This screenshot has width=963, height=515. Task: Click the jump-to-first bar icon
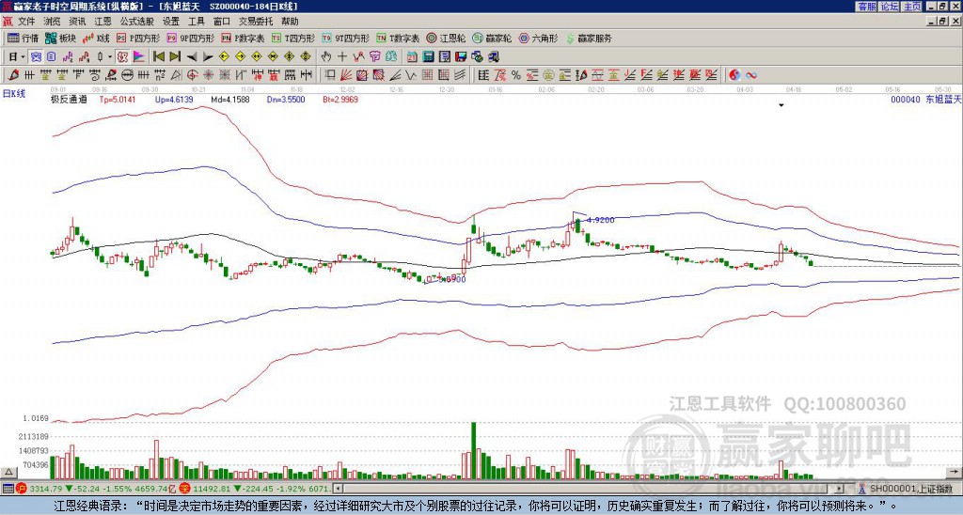click(158, 57)
